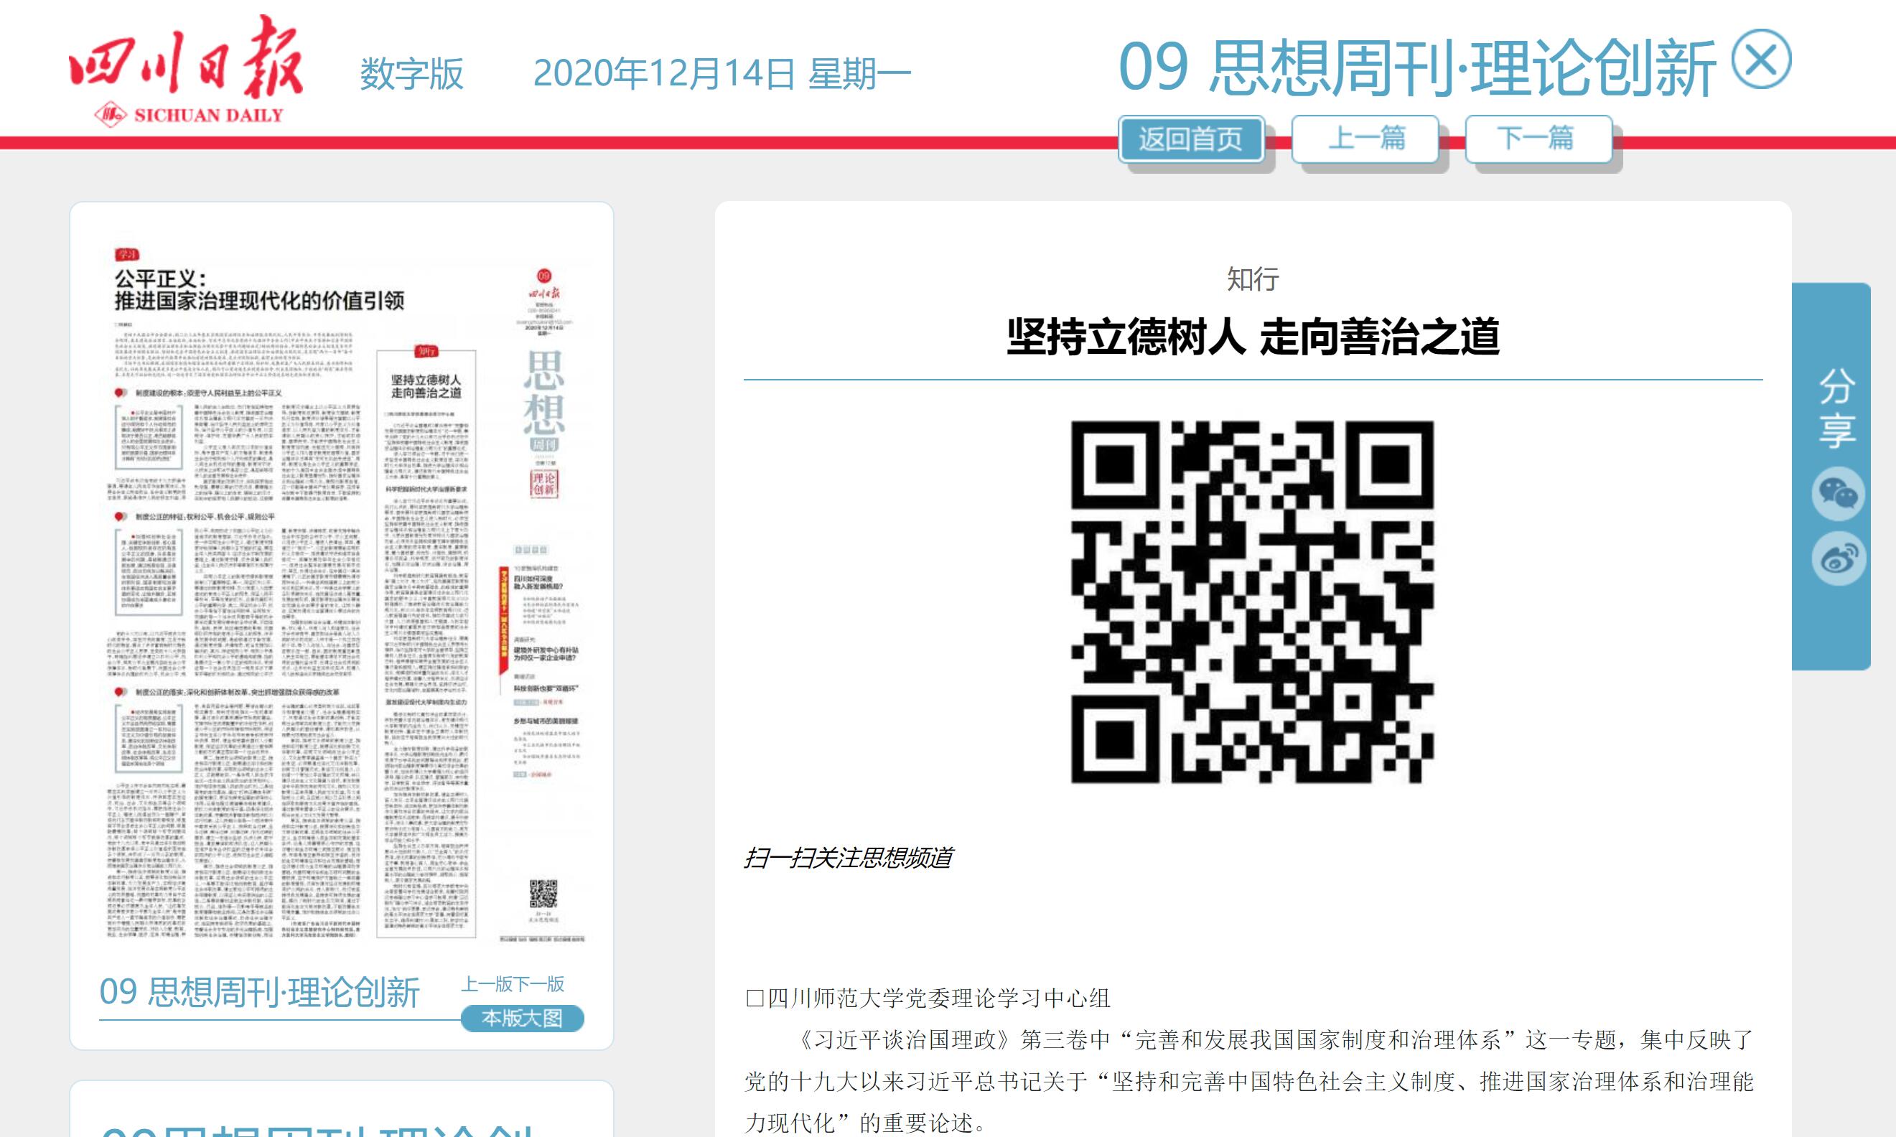1896x1137 pixels.
Task: Go to next article 下一篇
Action: tap(1538, 139)
